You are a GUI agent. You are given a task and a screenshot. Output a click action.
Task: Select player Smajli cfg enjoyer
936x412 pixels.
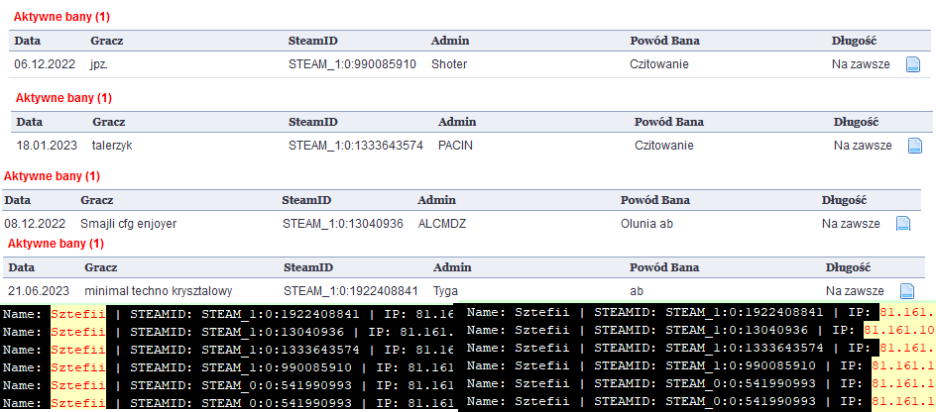point(129,224)
